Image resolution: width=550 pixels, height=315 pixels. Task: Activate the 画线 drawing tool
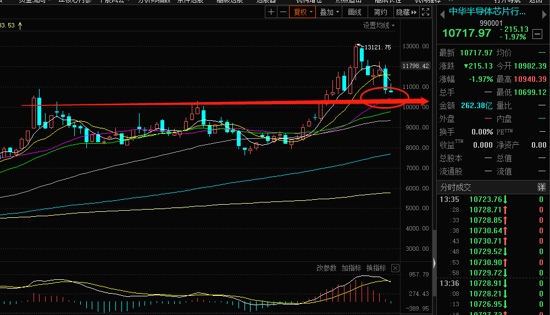(x=354, y=12)
